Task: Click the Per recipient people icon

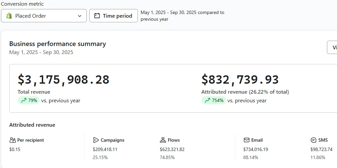Action: coord(12,140)
